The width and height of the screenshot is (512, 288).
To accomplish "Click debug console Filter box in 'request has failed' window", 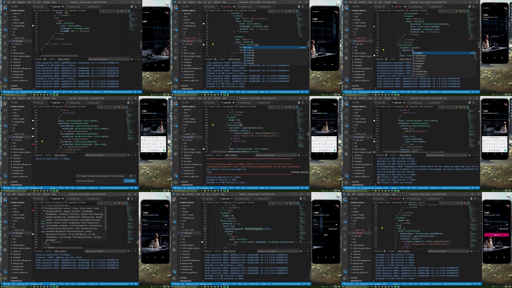I will click(105, 155).
